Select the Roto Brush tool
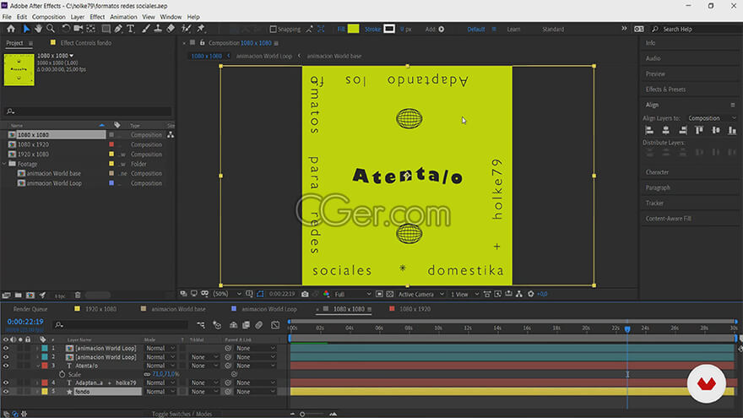 pos(187,29)
